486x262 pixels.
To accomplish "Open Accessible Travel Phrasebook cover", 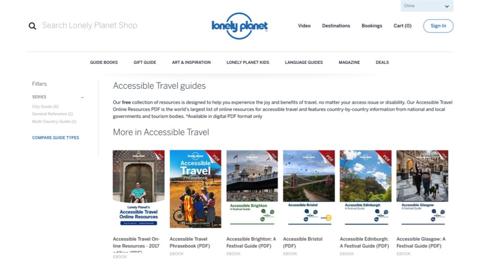I will point(195,189).
